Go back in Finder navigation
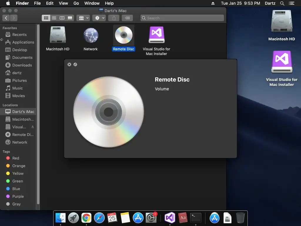 pyautogui.click(x=6, y=18)
